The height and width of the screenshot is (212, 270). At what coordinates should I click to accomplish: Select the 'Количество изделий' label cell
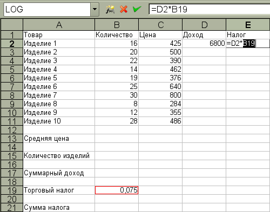[59, 156]
